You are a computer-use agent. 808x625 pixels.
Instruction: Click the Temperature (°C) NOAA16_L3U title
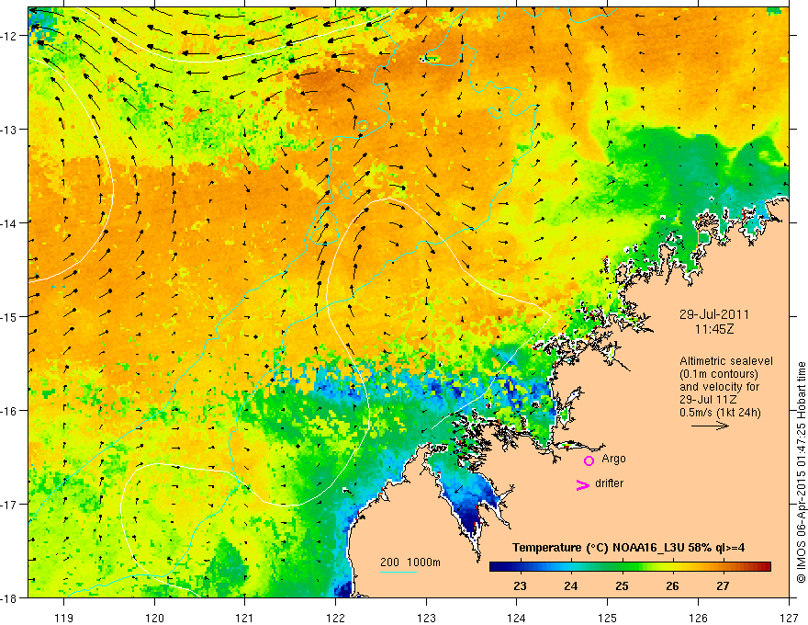[x=628, y=548]
